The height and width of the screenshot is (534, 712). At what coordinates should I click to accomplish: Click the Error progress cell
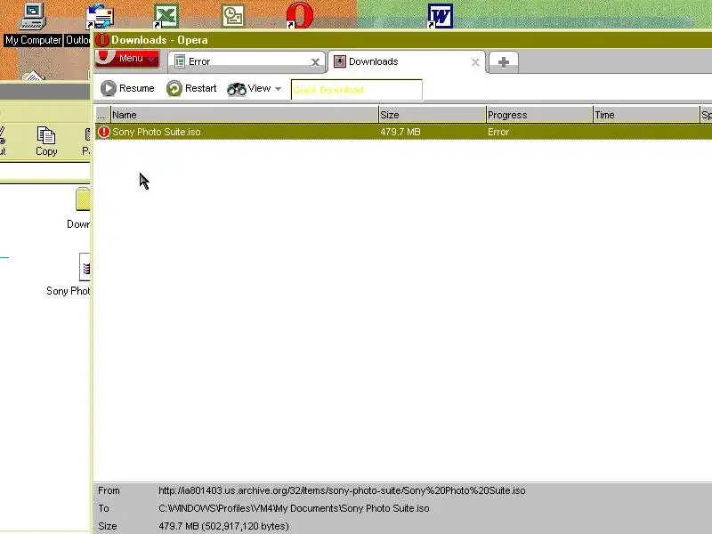[x=498, y=132]
